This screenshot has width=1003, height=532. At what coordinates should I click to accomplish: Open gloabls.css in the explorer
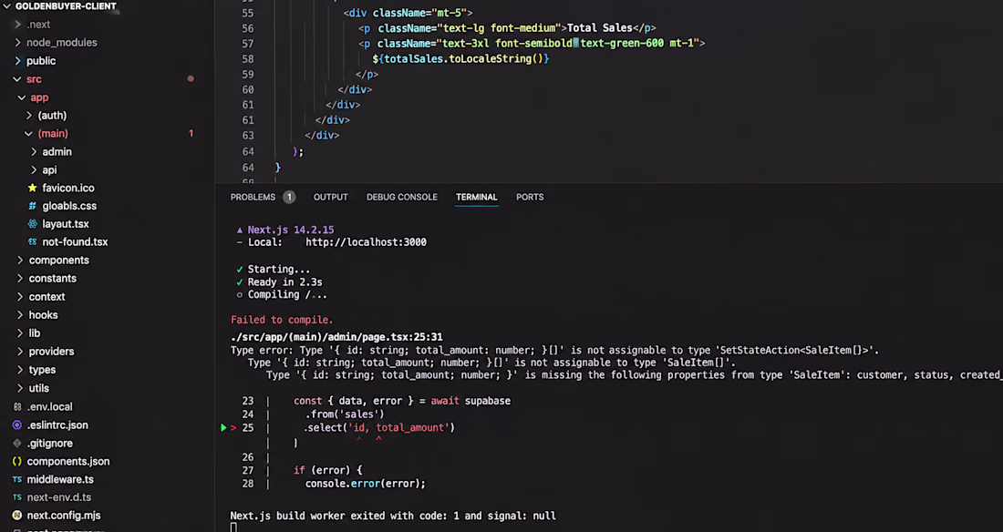69,206
